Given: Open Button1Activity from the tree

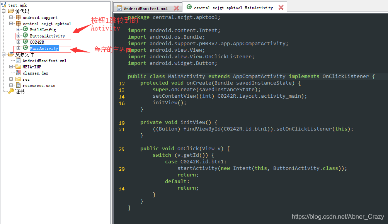Looking at the screenshot, I should pyautogui.click(x=48, y=36).
